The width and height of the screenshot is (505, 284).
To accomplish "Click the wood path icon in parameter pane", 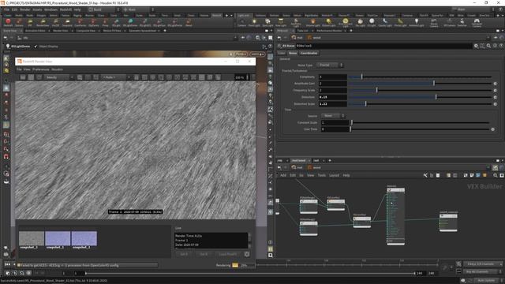I will [x=310, y=38].
